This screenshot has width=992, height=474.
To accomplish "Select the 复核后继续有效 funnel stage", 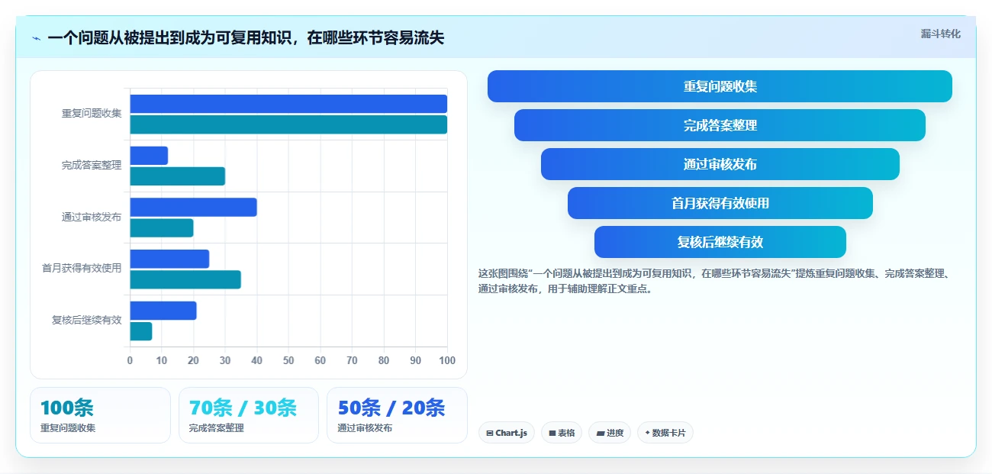I will pyautogui.click(x=720, y=242).
